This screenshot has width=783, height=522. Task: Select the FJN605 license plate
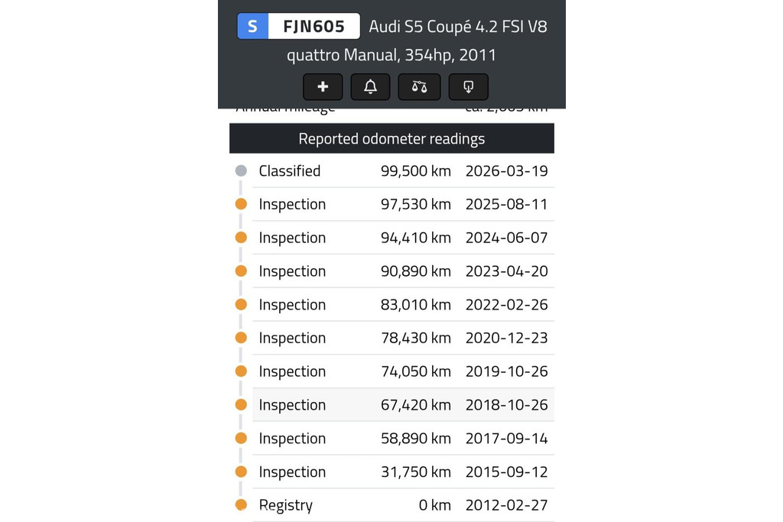tap(314, 27)
